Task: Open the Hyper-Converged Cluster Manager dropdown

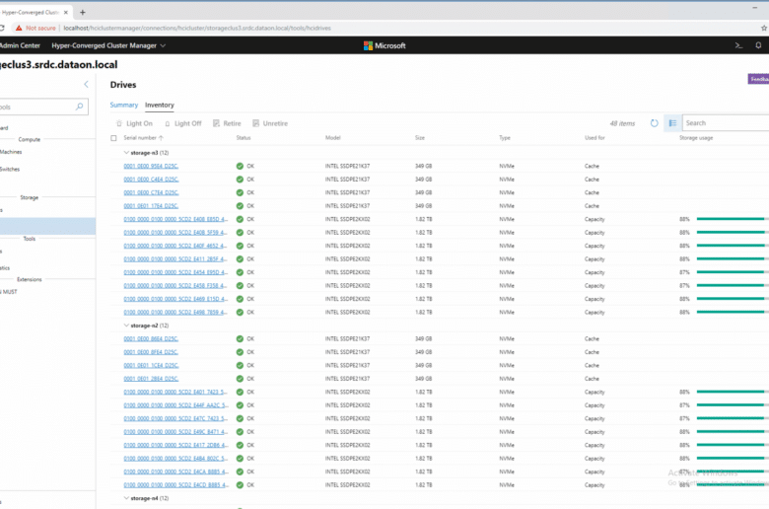Action: (x=108, y=45)
